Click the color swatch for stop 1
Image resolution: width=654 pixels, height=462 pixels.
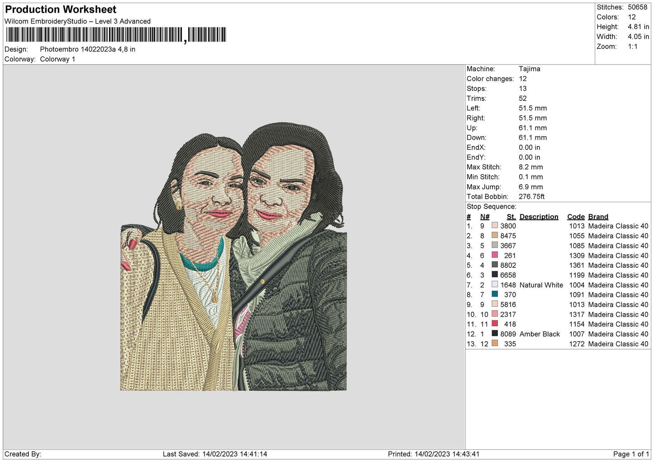[x=495, y=225]
